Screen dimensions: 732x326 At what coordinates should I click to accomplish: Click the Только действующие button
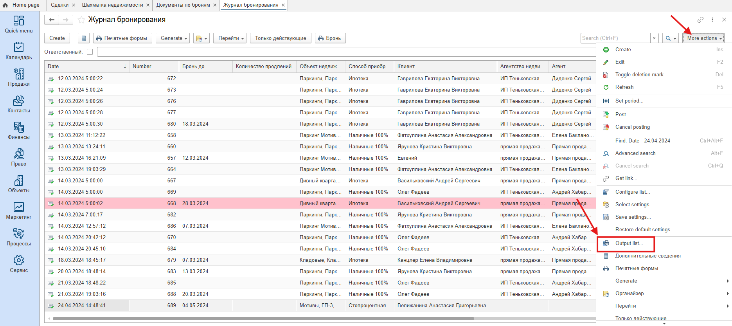pyautogui.click(x=281, y=38)
